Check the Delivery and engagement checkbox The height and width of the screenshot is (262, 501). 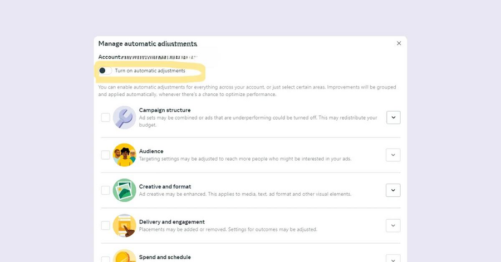pos(105,226)
